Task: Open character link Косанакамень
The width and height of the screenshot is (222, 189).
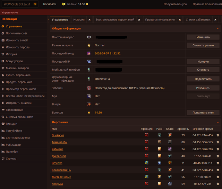Action: 61,170
